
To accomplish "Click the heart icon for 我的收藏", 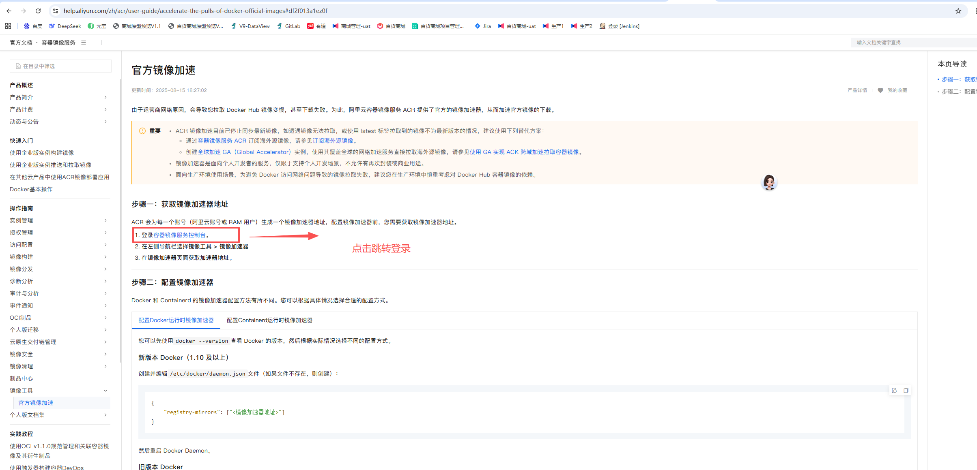I will point(880,90).
